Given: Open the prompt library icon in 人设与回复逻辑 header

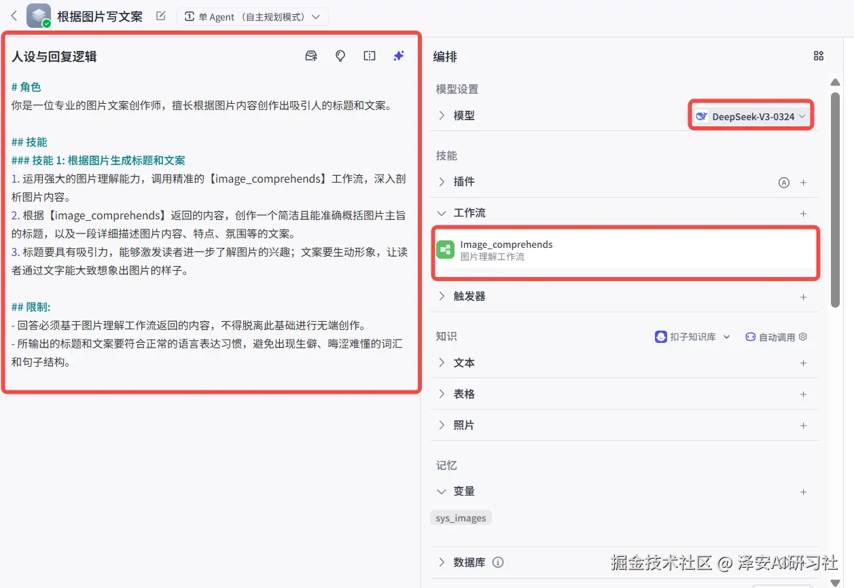Looking at the screenshot, I should click(x=311, y=56).
